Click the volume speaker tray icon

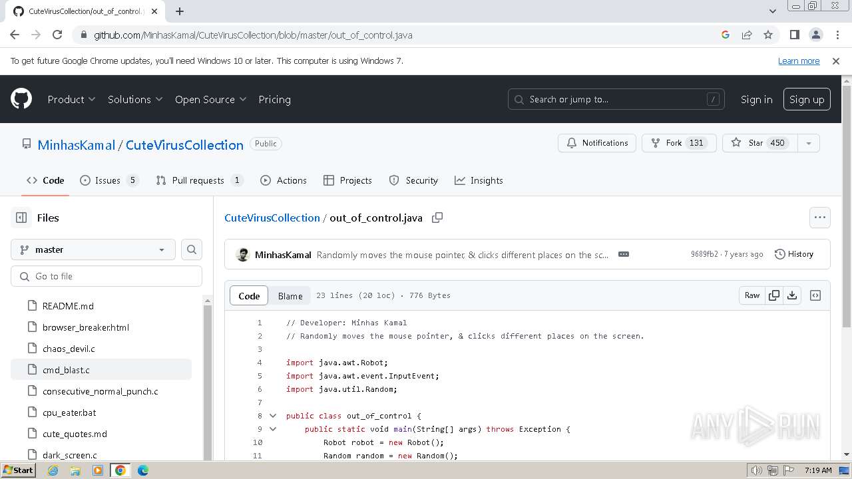pos(756,470)
